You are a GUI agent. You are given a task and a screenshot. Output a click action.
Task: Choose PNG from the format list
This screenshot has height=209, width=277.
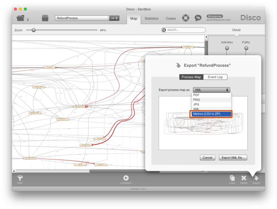tap(212, 100)
